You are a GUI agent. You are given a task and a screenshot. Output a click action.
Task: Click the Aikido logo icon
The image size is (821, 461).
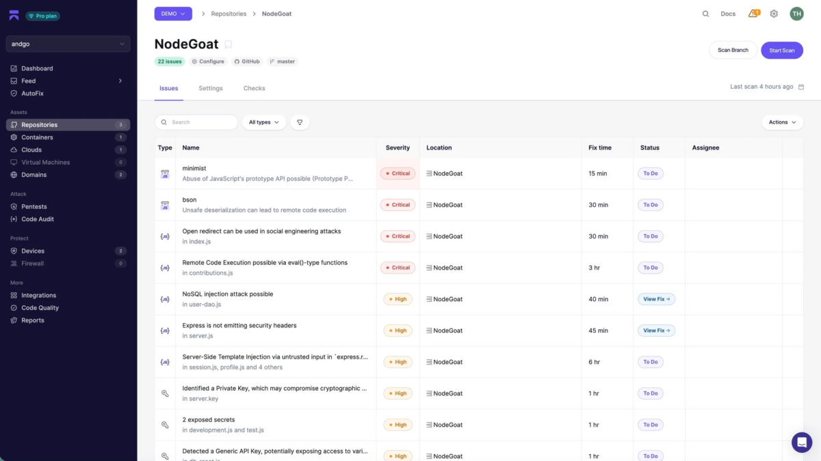pyautogui.click(x=14, y=15)
